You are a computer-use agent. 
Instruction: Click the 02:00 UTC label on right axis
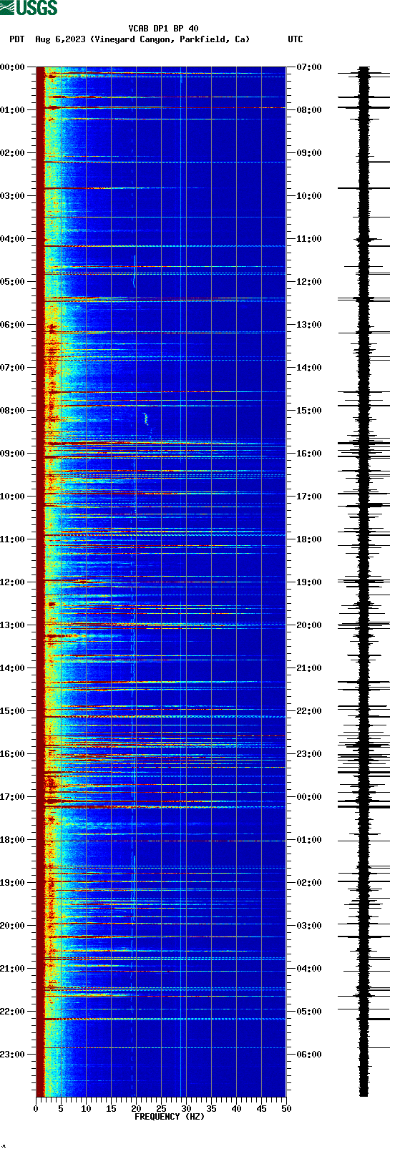309,883
